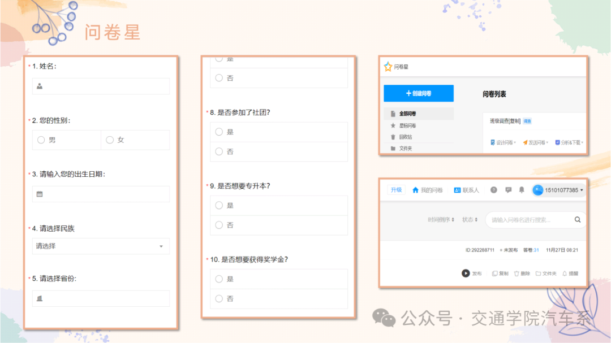Image resolution: width=611 pixels, height=343 pixels.
Task: Choose 是 for 是否想要专升本
Action: [219, 206]
